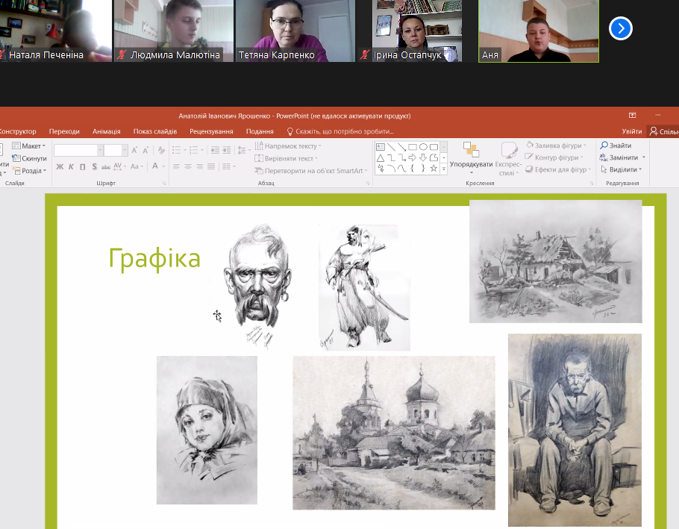The width and height of the screenshot is (679, 529).
Task: Open Font dialog launcher in Шрифт group
Action: click(164, 183)
